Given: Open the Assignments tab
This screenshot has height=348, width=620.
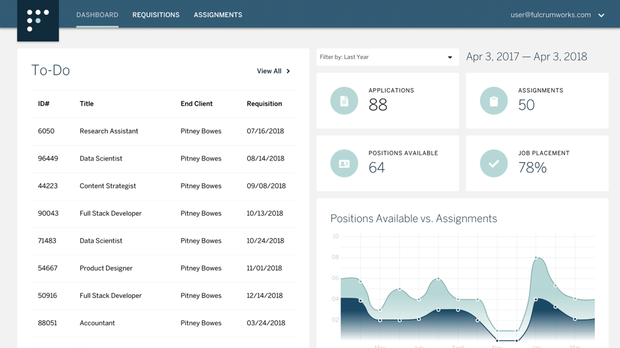Looking at the screenshot, I should (218, 15).
